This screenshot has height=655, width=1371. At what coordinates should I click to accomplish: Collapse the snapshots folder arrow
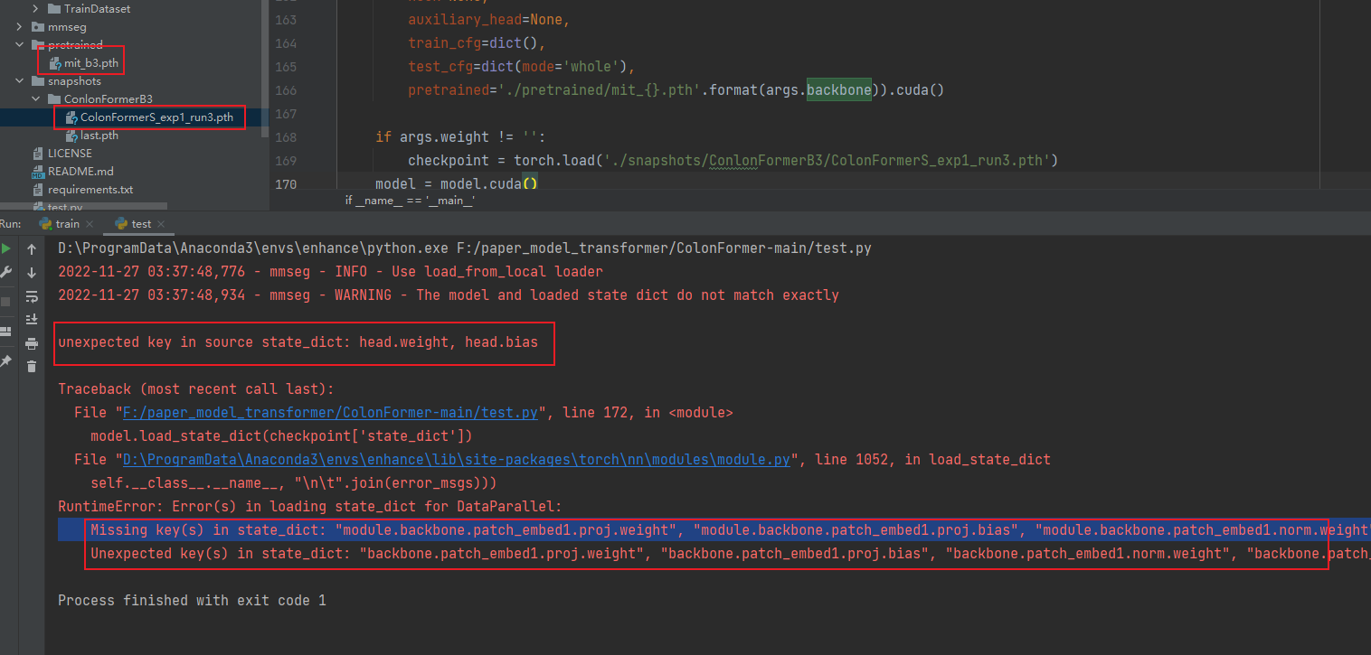tap(21, 81)
